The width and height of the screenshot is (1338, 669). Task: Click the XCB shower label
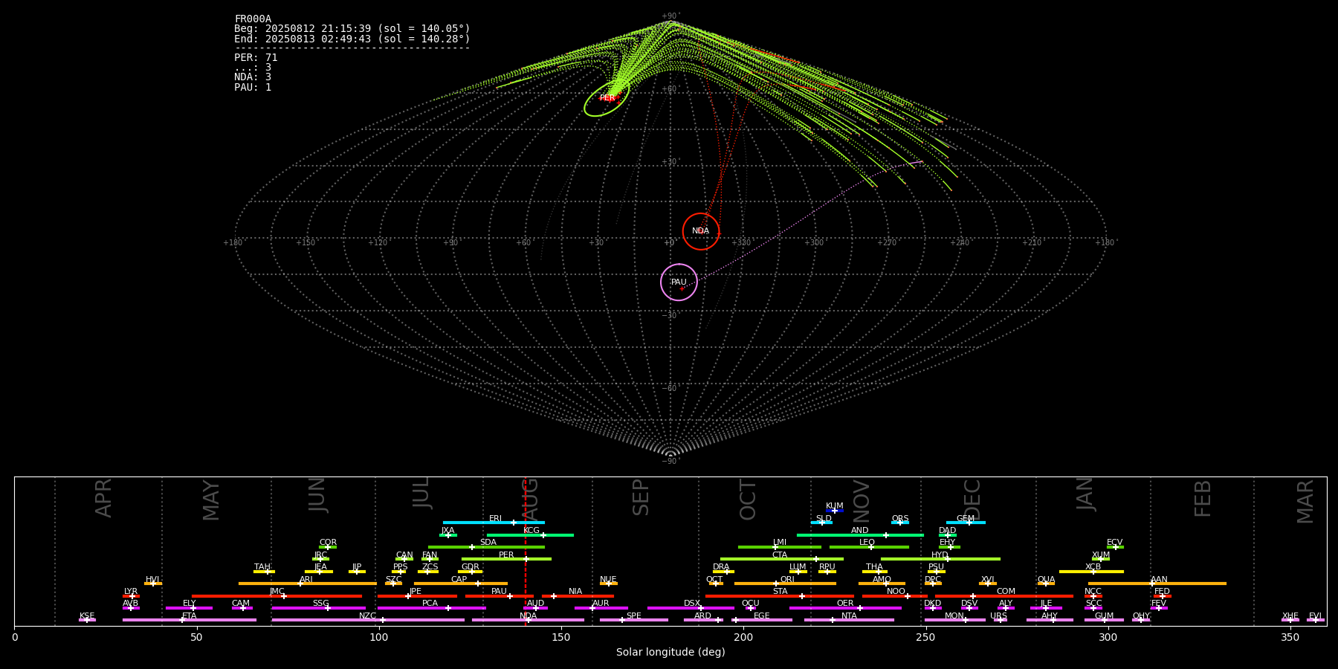point(1093,567)
